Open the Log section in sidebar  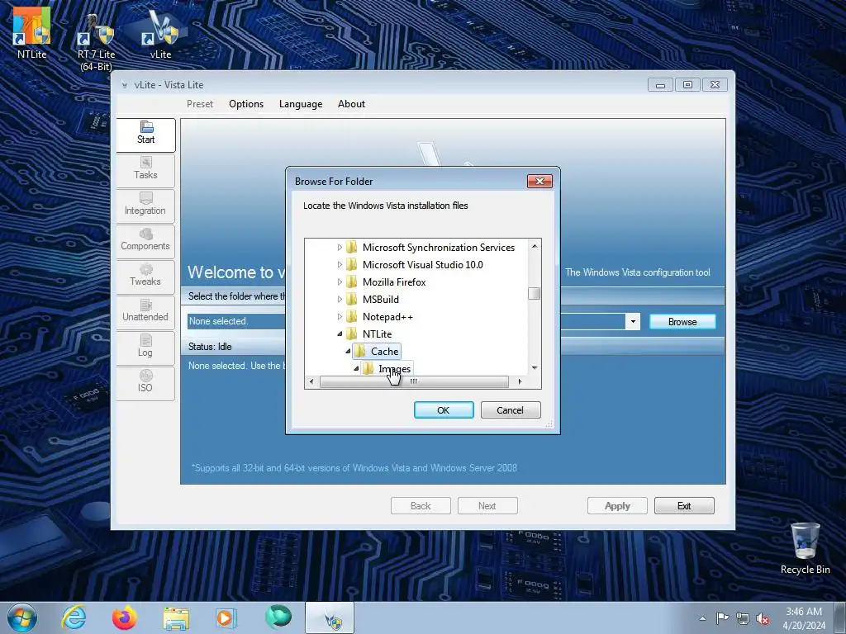tap(145, 348)
